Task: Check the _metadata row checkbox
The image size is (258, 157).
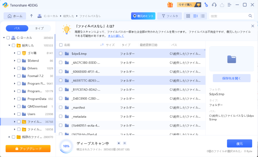Action: (x=61, y=116)
